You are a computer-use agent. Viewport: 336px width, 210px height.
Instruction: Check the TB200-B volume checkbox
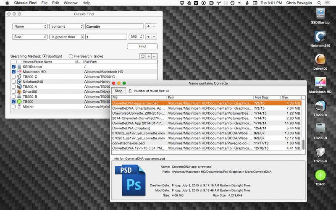click(x=14, y=97)
